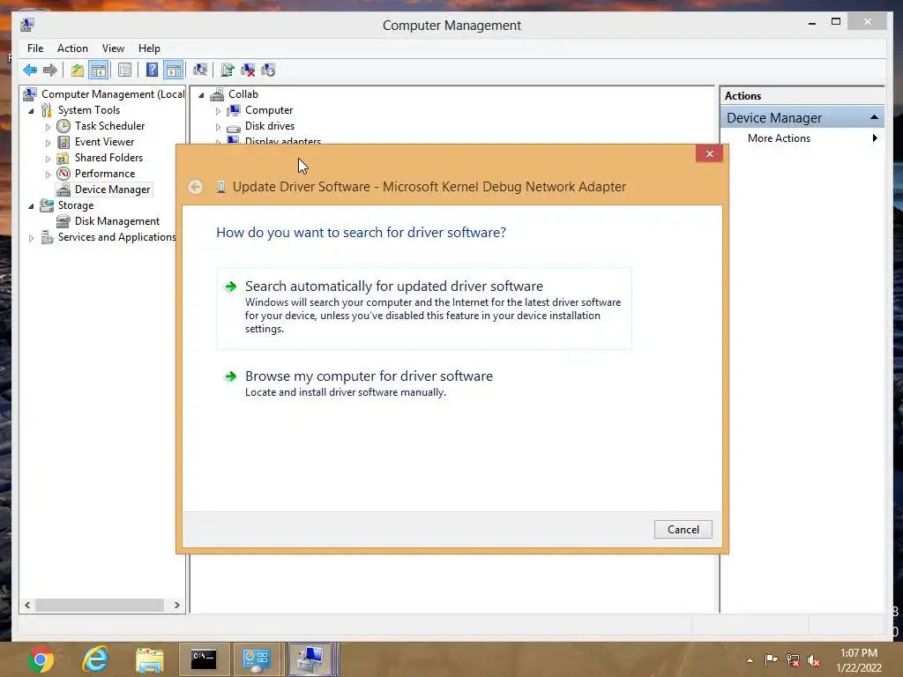
Task: Toggle the Show/Hide Action Pane toolbar icon
Action: tap(174, 71)
